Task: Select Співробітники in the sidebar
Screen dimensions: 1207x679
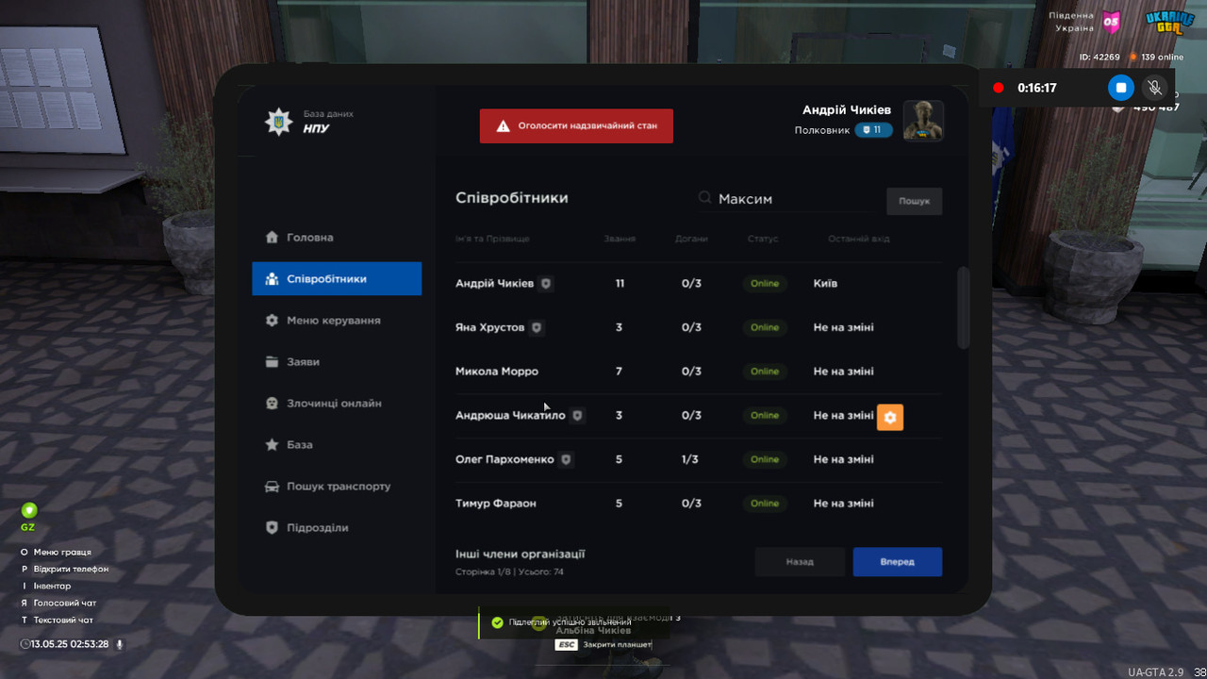Action: (337, 279)
